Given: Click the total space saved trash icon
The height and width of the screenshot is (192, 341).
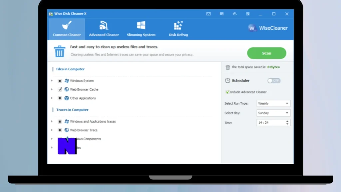Looking at the screenshot, I should [x=228, y=67].
